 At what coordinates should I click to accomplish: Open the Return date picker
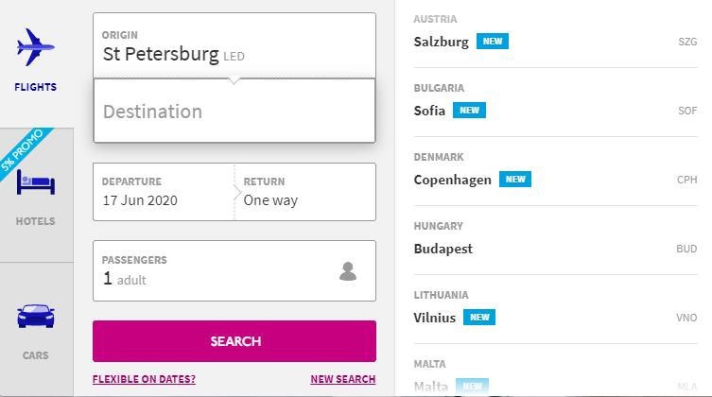point(304,192)
